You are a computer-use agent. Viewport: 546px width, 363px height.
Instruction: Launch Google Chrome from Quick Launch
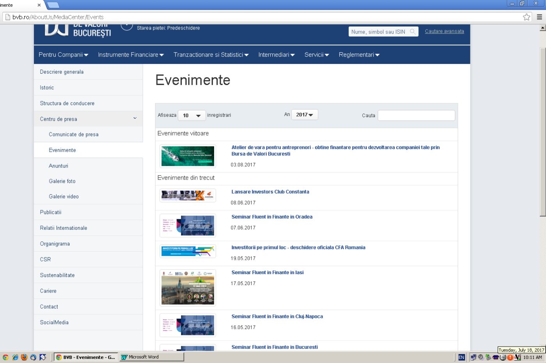coord(5,357)
